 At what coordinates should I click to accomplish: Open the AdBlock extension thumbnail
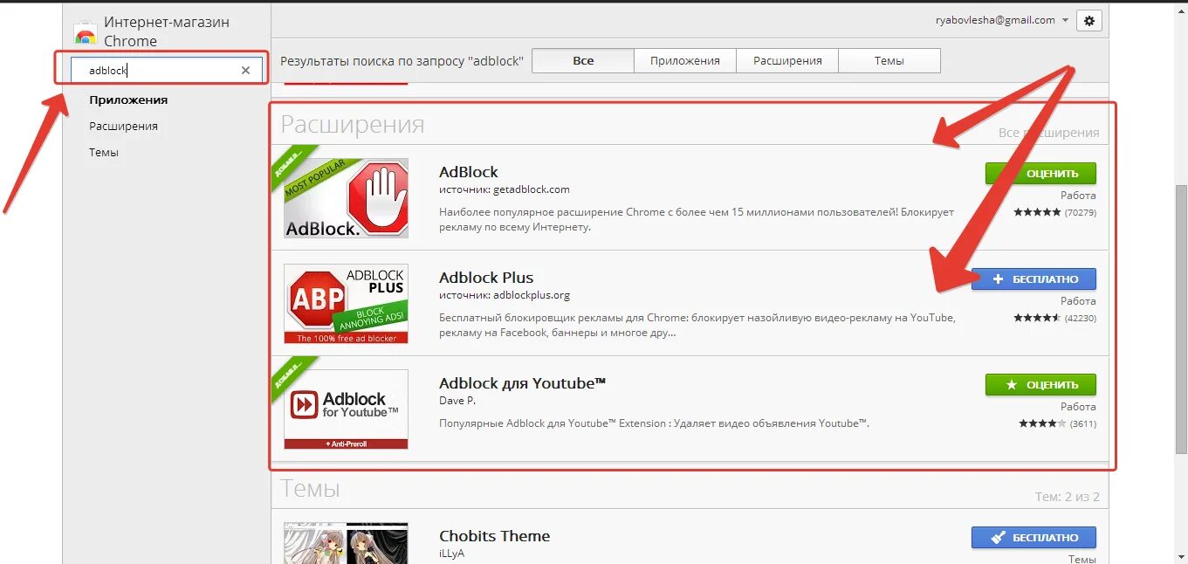coord(346,198)
